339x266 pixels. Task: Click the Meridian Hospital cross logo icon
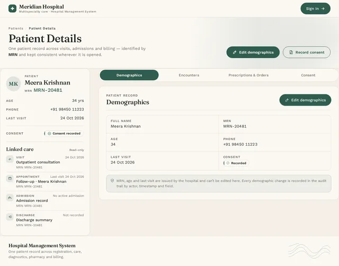tap(12, 8)
